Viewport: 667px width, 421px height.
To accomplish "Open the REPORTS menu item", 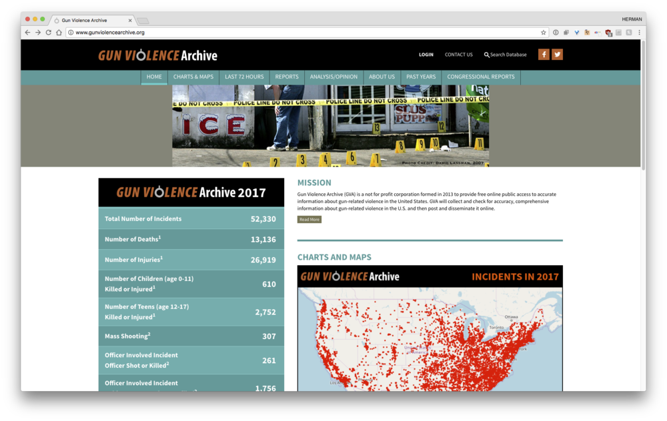I will click(x=287, y=77).
